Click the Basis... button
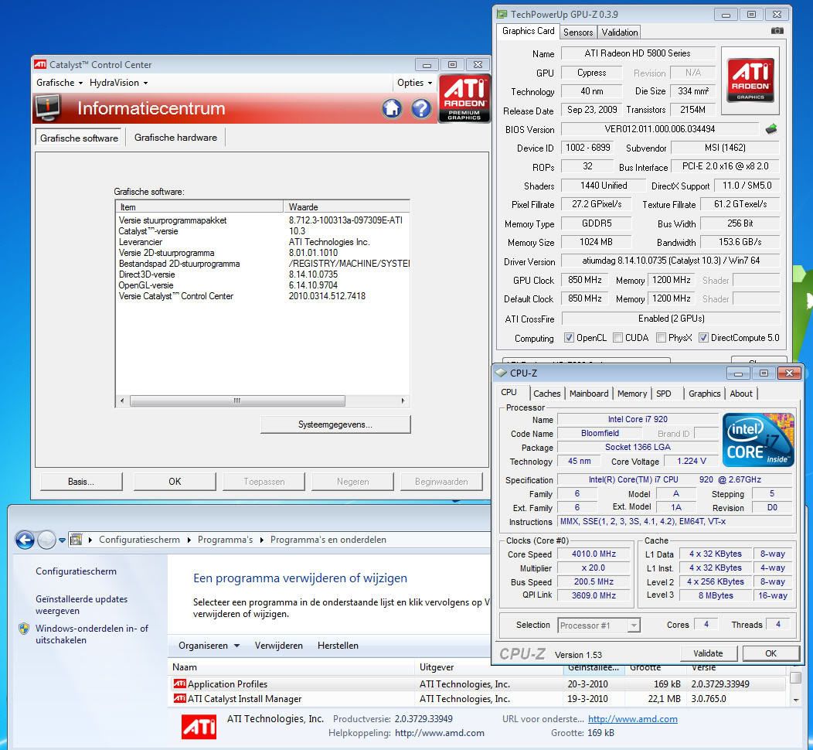Image resolution: width=813 pixels, height=750 pixels. 81,482
